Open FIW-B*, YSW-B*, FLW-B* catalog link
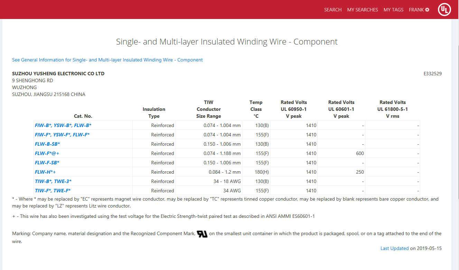This screenshot has width=459, height=270. pyautogui.click(x=63, y=125)
